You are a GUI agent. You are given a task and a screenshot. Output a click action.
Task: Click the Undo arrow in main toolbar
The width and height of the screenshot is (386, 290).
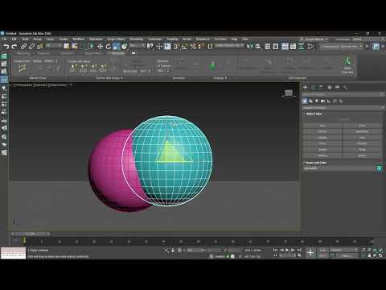tap(6, 47)
